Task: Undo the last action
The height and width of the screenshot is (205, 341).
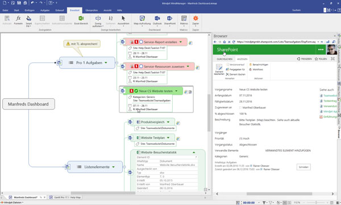Action: click(x=32, y=3)
